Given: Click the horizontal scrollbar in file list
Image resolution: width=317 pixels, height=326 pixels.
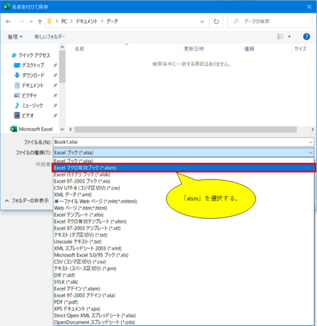Looking at the screenshot, I should (x=185, y=129).
